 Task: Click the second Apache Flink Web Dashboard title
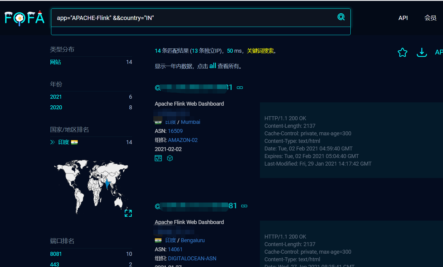(189, 222)
